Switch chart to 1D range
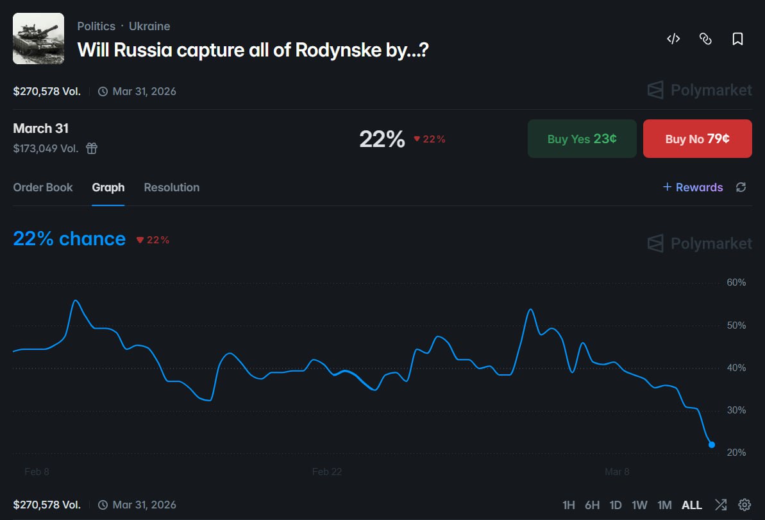 tap(616, 505)
